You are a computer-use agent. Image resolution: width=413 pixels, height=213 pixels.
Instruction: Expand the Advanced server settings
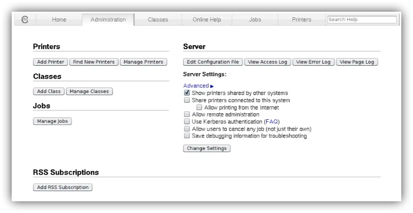[199, 86]
